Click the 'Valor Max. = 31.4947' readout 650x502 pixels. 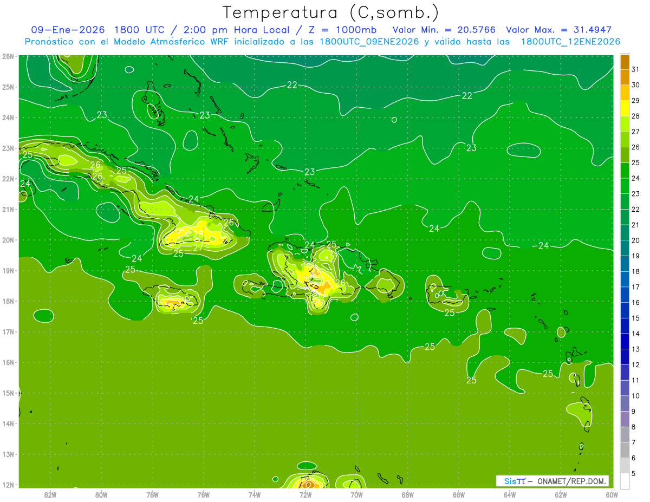pyautogui.click(x=558, y=30)
